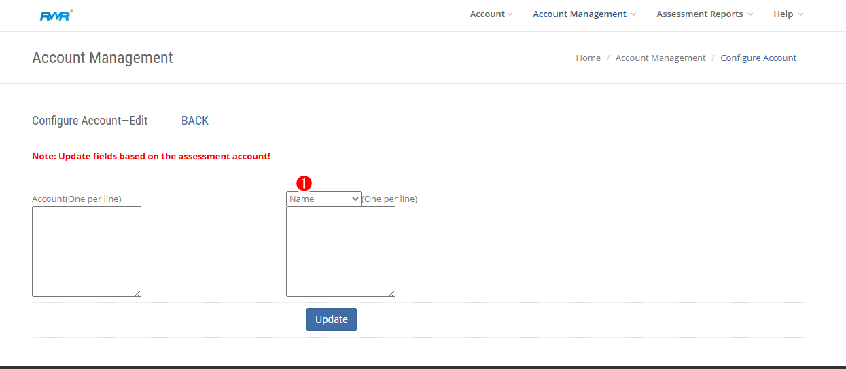This screenshot has height=369, width=846.
Task: Expand the chevron arrow beside Help
Action: point(800,14)
